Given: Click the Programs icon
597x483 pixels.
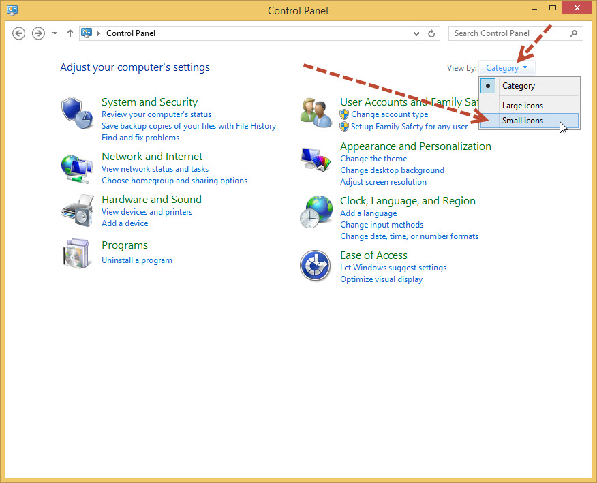Looking at the screenshot, I should [76, 254].
